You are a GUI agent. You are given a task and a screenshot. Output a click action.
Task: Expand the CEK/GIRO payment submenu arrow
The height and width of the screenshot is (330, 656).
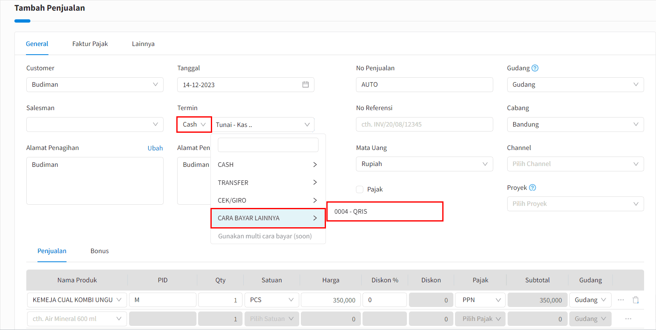(315, 201)
